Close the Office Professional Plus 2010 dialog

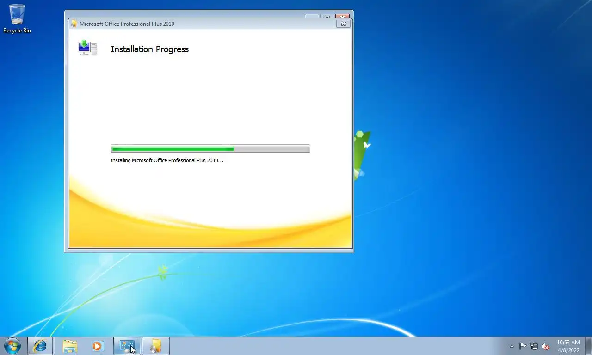pyautogui.click(x=343, y=24)
